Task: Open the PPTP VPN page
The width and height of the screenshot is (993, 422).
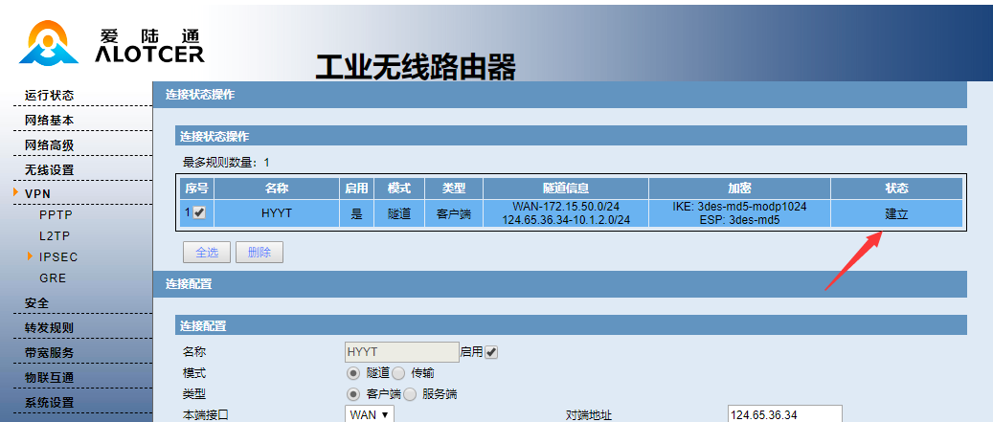Action: point(56,214)
